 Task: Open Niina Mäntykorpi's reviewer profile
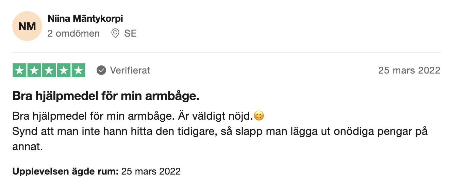85,19
